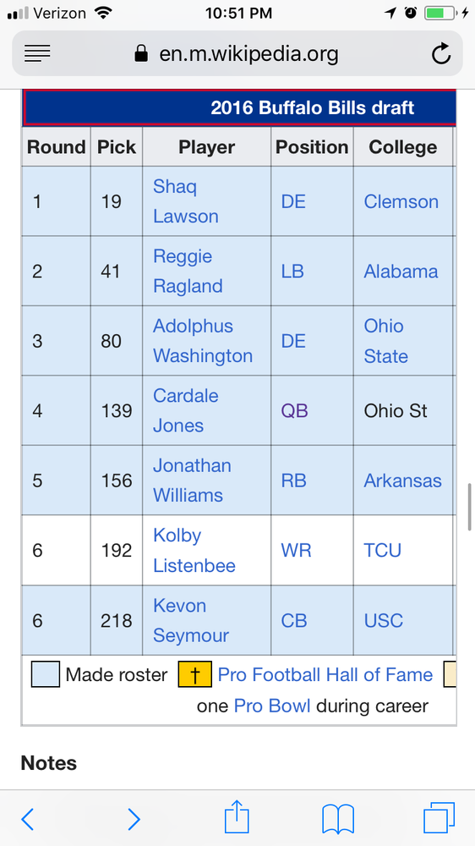Follow the visited QB position link
The width and height of the screenshot is (475, 846).
294,411
